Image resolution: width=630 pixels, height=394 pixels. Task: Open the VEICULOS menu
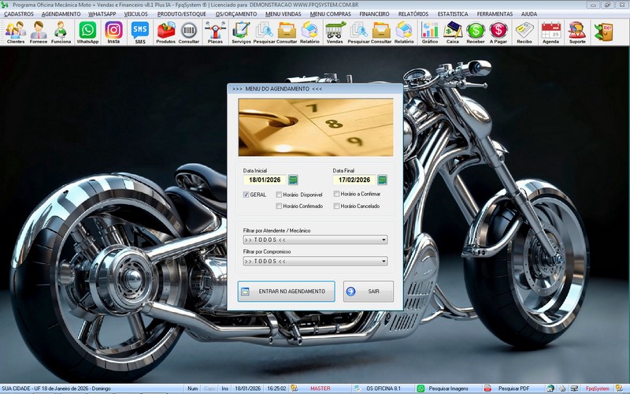tap(135, 13)
